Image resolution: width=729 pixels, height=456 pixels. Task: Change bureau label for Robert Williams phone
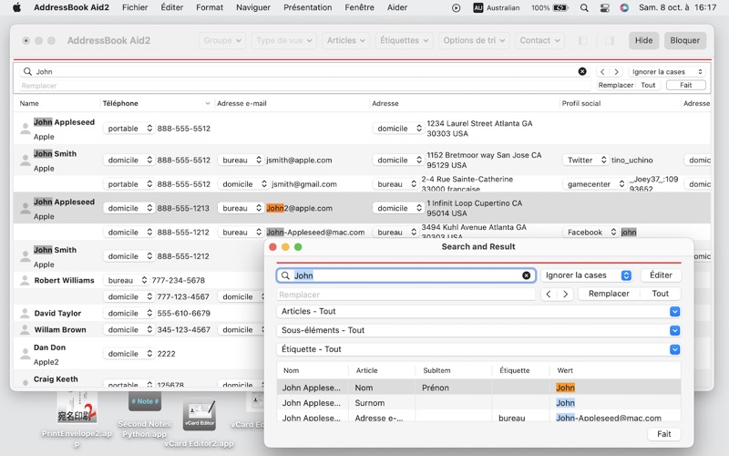tap(126, 280)
